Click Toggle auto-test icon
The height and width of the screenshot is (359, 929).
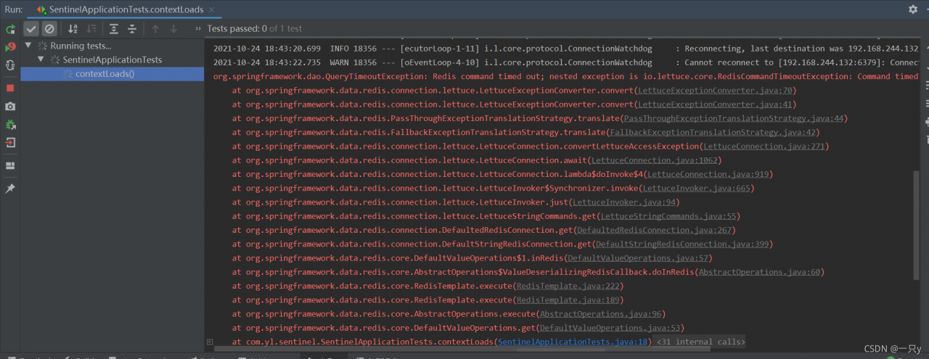click(x=10, y=65)
